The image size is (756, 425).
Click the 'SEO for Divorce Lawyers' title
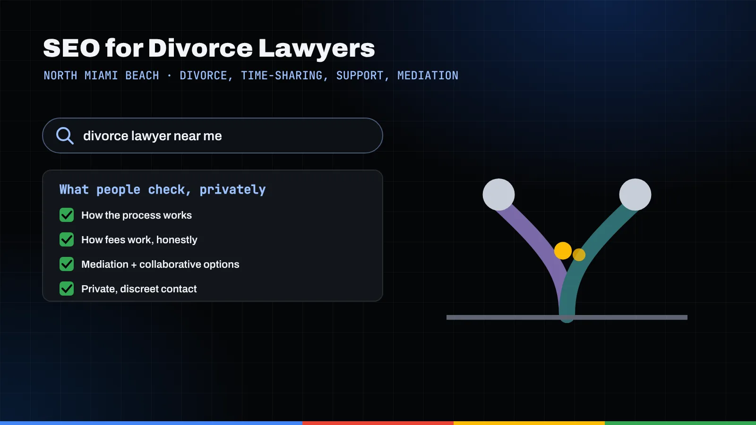click(209, 48)
